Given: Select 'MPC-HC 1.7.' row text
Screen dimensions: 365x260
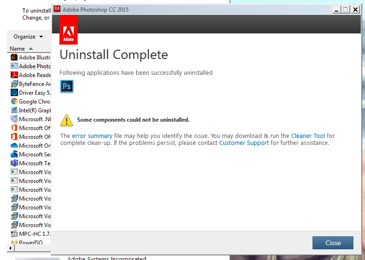Looking at the screenshot, I should tap(35, 234).
